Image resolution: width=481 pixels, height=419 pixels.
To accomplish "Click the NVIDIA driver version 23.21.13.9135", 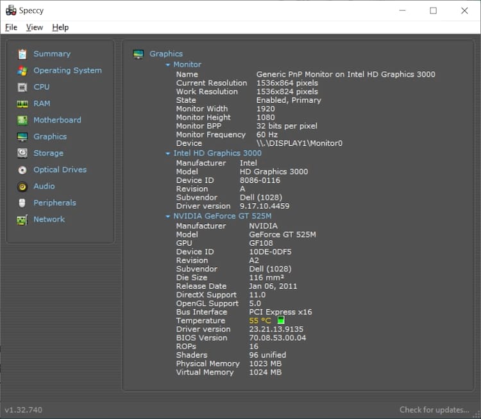I will tap(276, 329).
